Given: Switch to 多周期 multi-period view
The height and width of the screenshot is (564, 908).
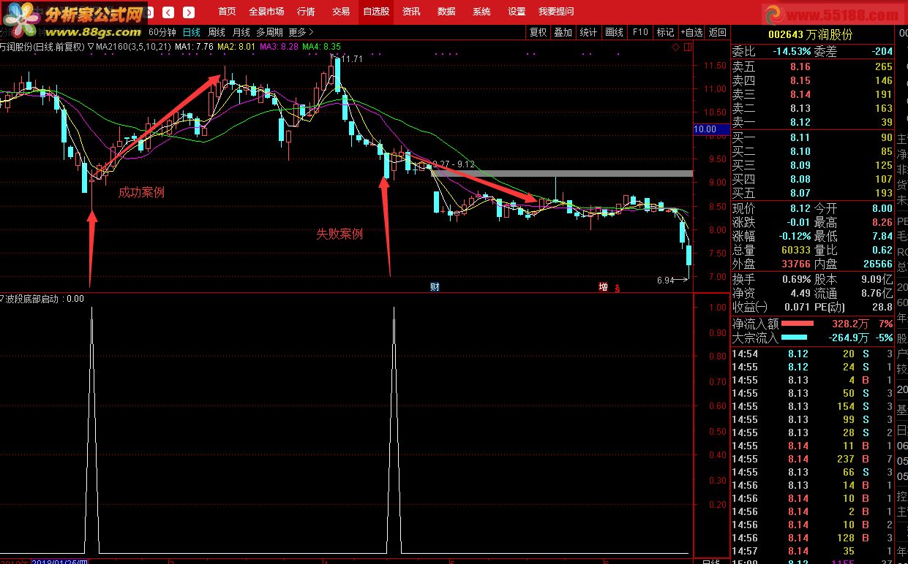Looking at the screenshot, I should click(x=269, y=32).
